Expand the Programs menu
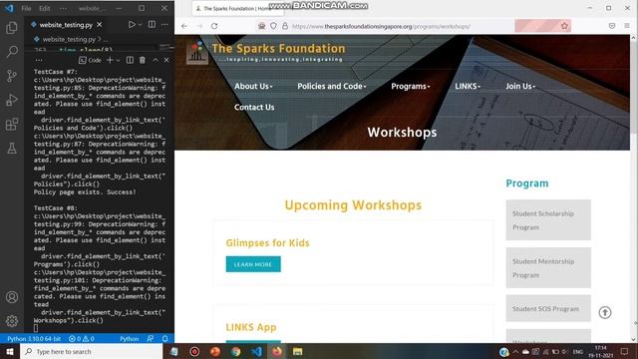The width and height of the screenshot is (638, 359). point(410,87)
